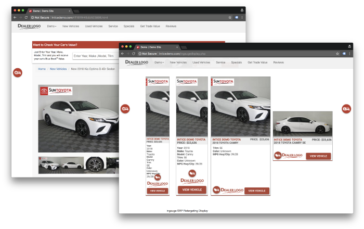Open Get Trade Value in front window navbar
364x229 pixels.
[257, 62]
